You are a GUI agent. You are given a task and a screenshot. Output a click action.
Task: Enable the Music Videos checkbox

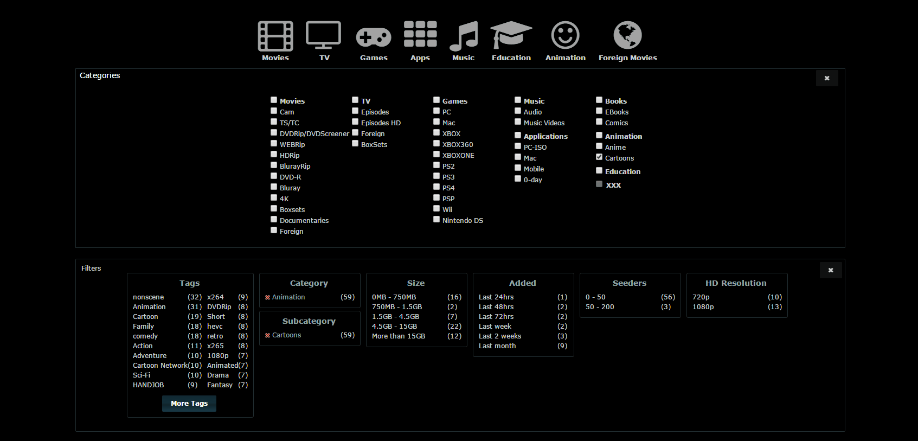click(x=518, y=122)
